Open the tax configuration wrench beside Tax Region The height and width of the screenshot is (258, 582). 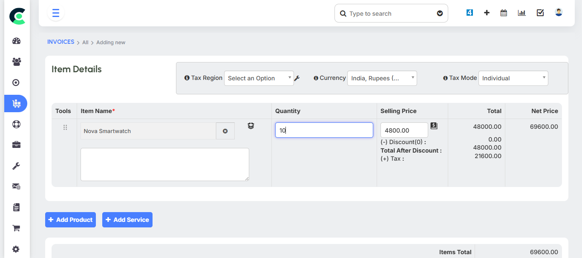click(x=297, y=78)
